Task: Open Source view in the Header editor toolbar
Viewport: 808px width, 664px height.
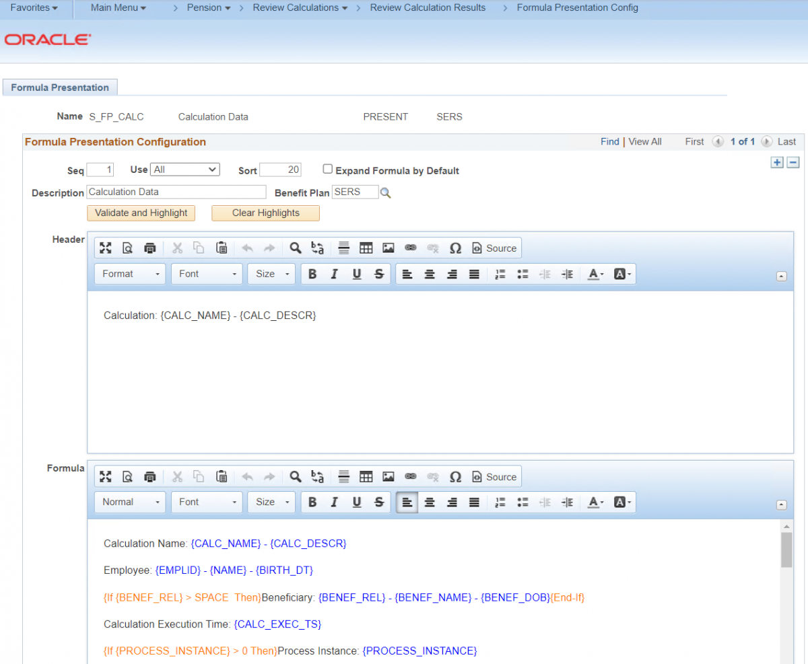Action: pos(495,248)
